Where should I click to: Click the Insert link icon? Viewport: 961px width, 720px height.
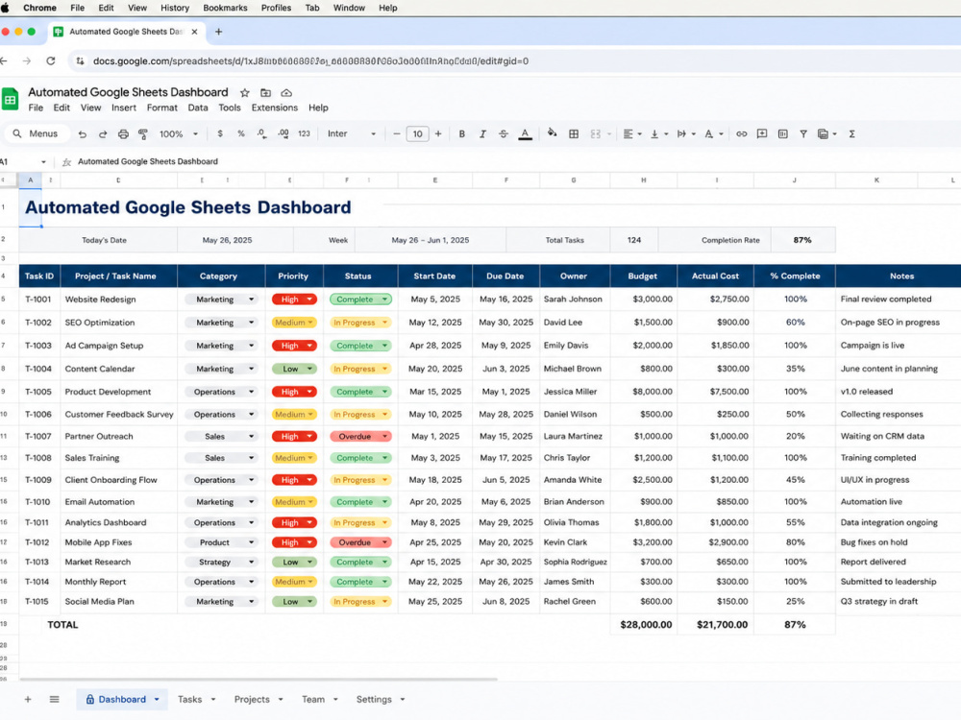pos(742,134)
